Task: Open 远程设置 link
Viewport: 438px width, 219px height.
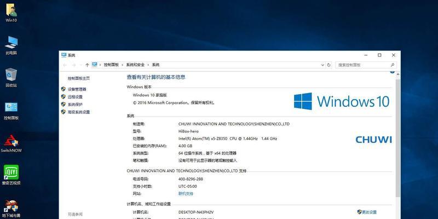Action: [x=75, y=97]
